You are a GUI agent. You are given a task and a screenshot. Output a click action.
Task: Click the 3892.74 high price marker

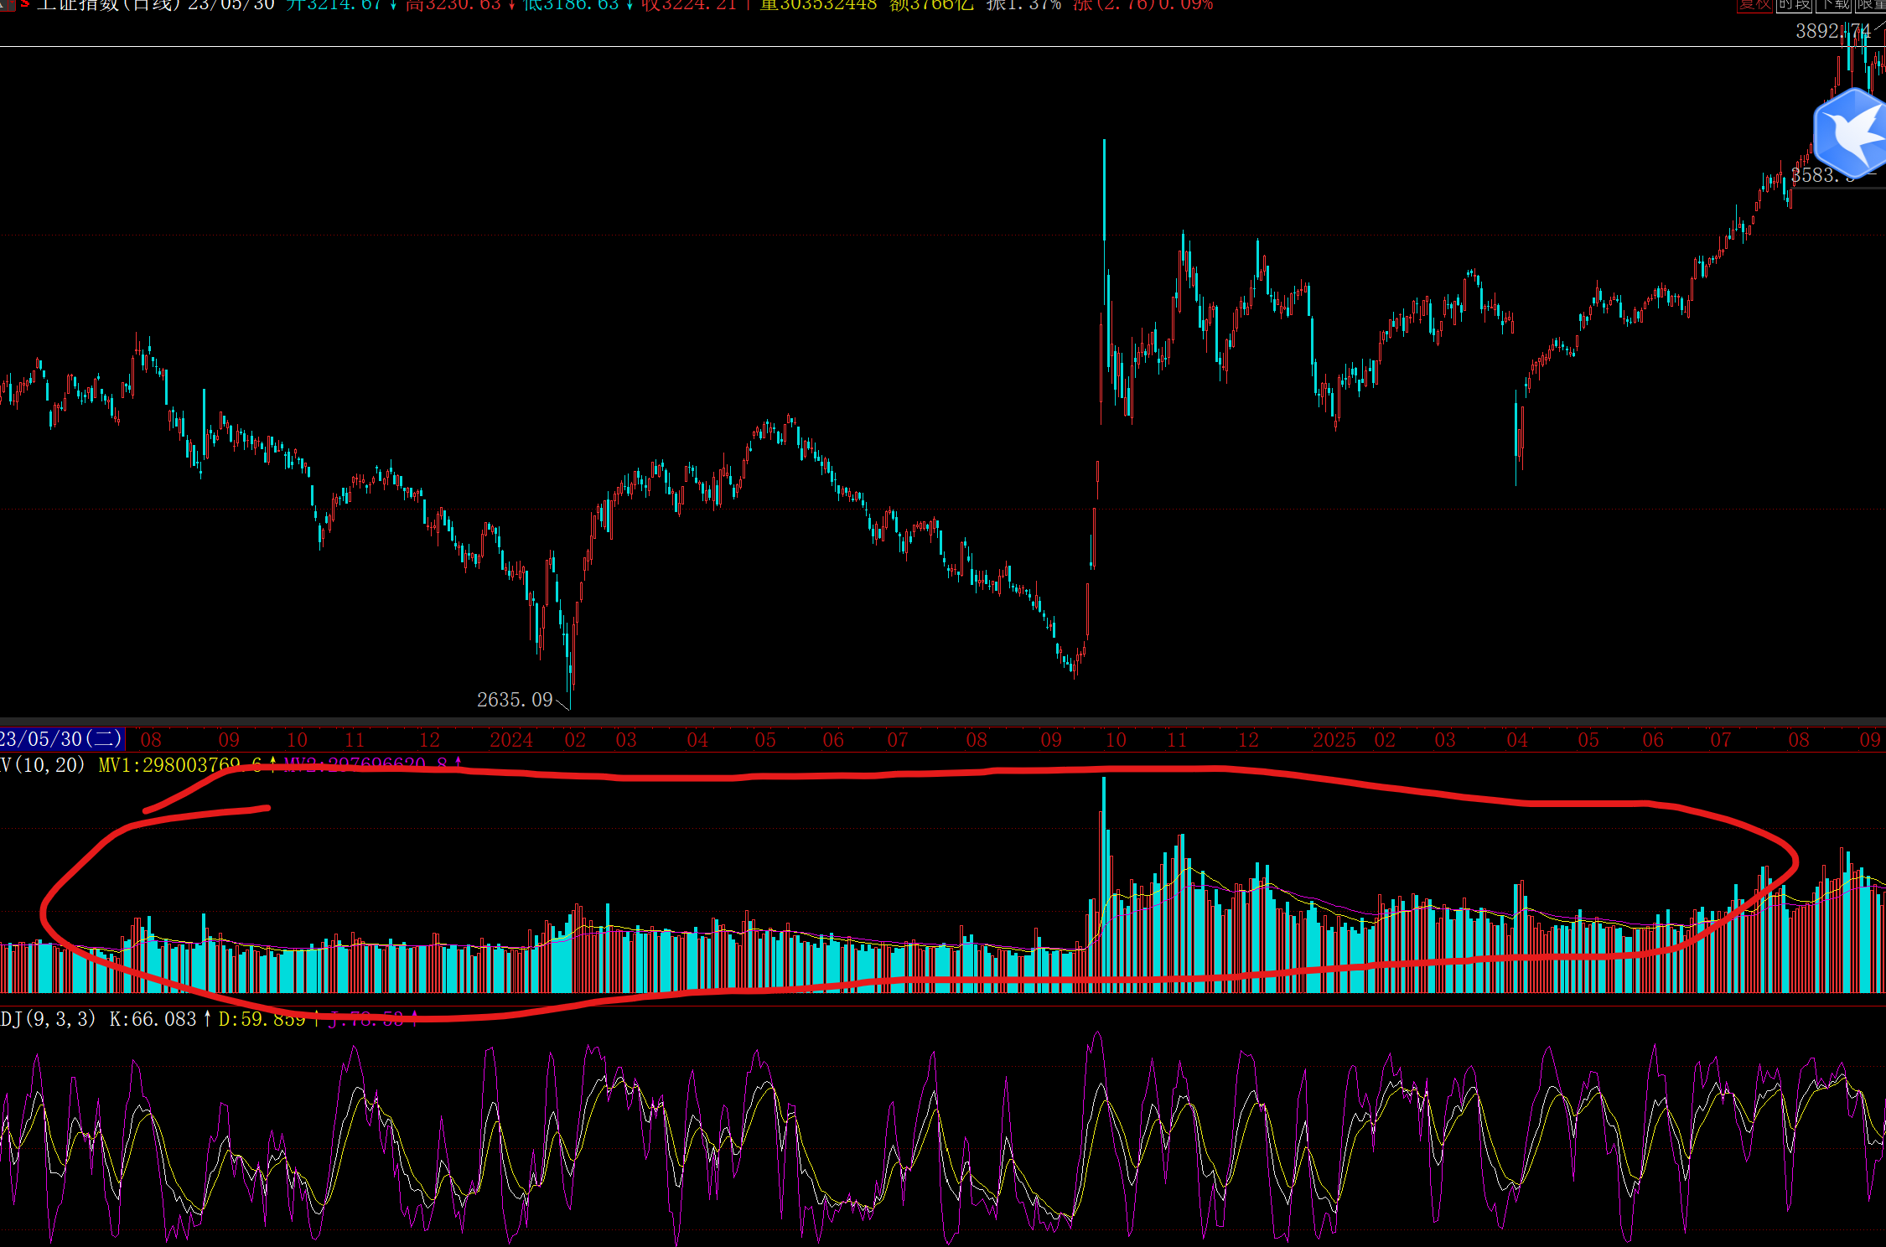click(1832, 32)
